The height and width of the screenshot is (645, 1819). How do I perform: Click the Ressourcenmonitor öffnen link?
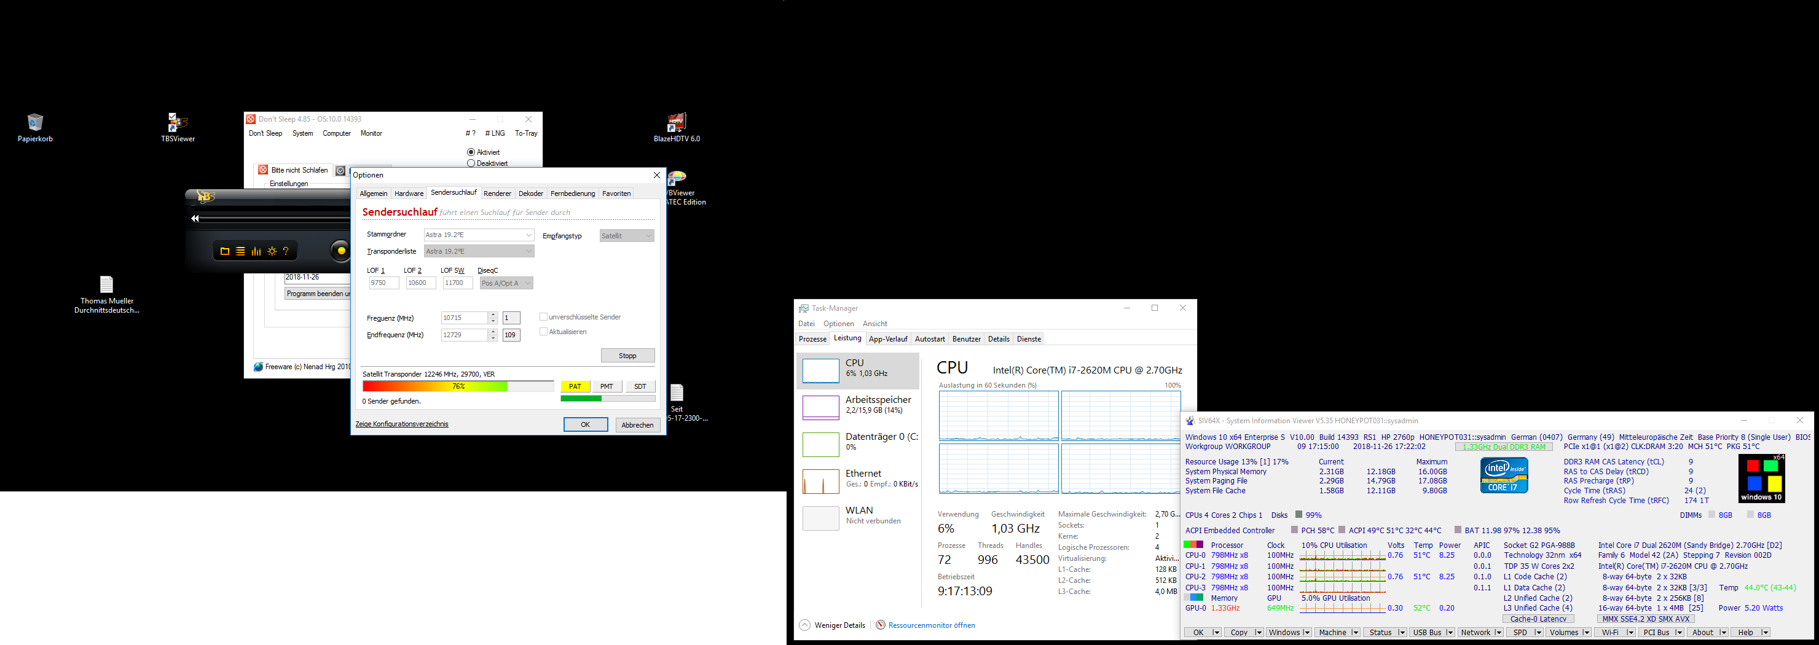[932, 625]
